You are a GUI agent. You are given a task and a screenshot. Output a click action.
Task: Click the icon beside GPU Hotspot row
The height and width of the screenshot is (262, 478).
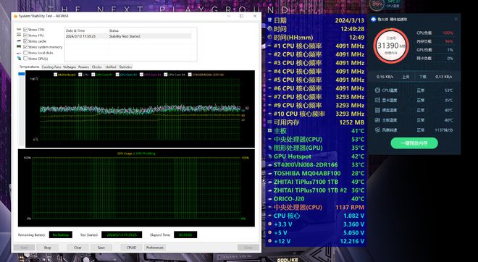(269, 156)
